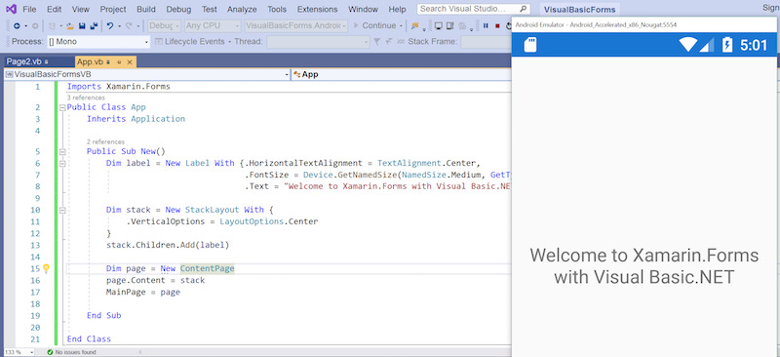Open the Debug menu
This screenshot has height=357, width=780.
[x=178, y=9]
